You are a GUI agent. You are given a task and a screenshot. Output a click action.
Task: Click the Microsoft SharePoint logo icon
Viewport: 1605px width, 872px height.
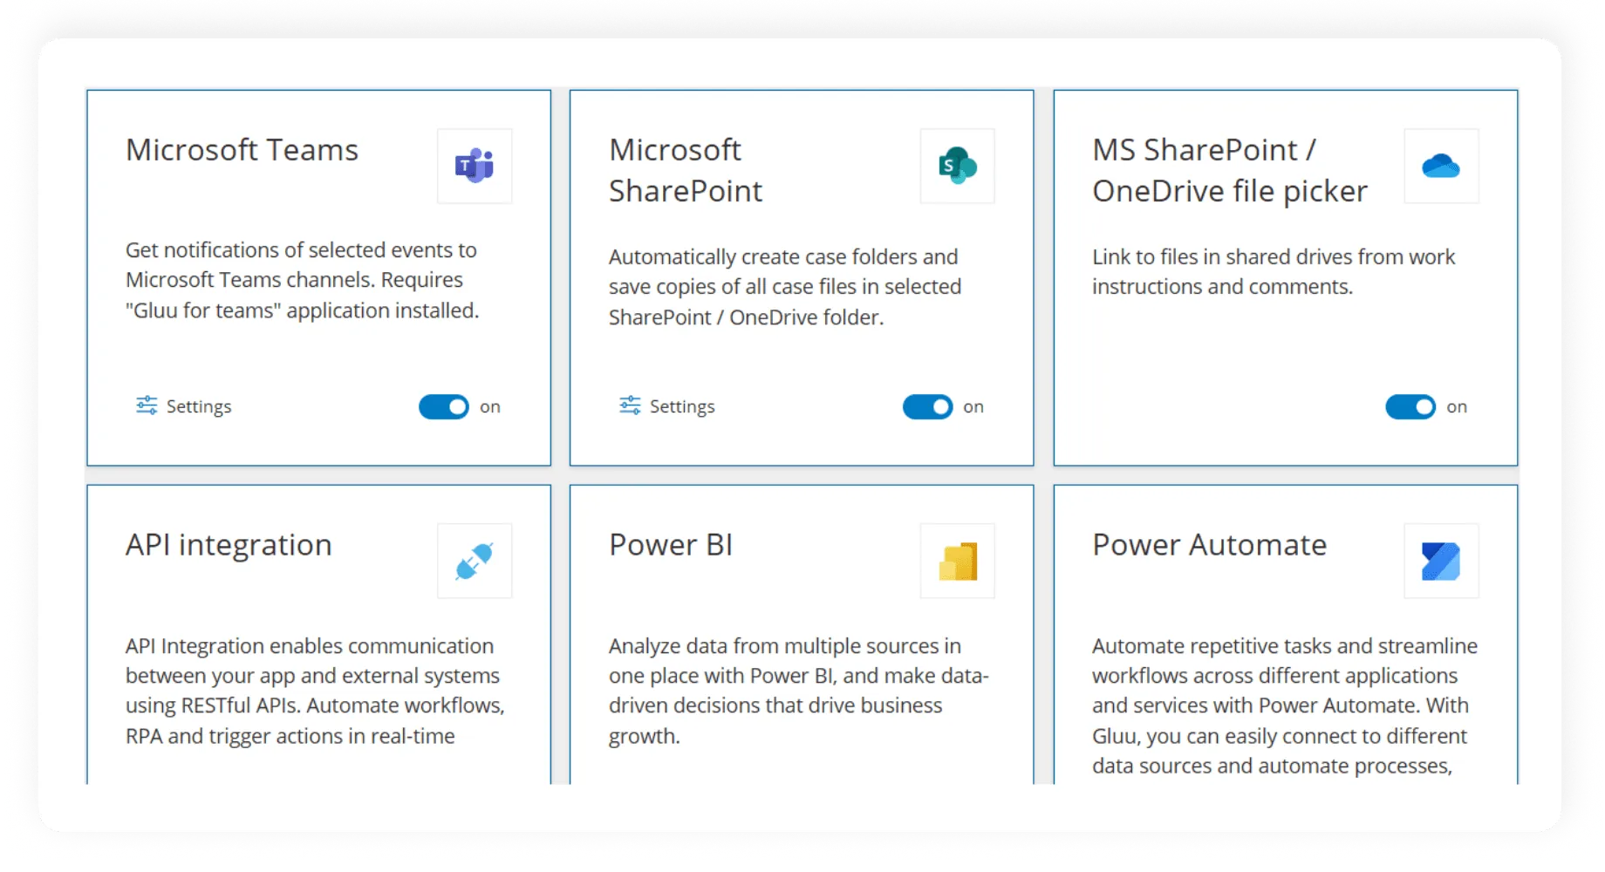[x=958, y=166]
